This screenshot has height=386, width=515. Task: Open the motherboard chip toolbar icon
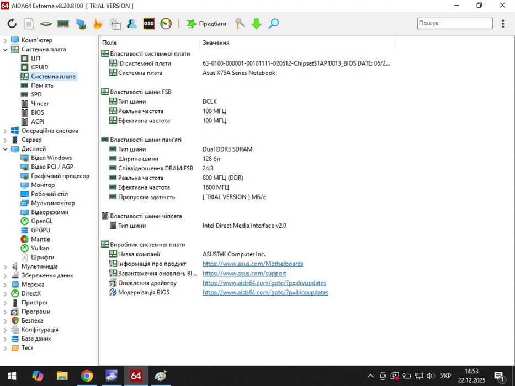(x=46, y=24)
